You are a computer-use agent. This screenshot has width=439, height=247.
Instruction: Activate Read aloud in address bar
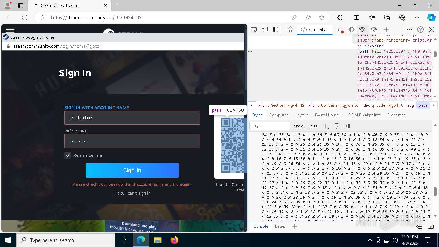pyautogui.click(x=308, y=17)
